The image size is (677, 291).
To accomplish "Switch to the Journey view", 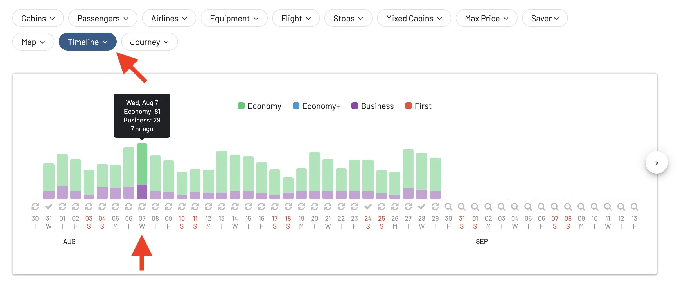I will click(x=149, y=42).
